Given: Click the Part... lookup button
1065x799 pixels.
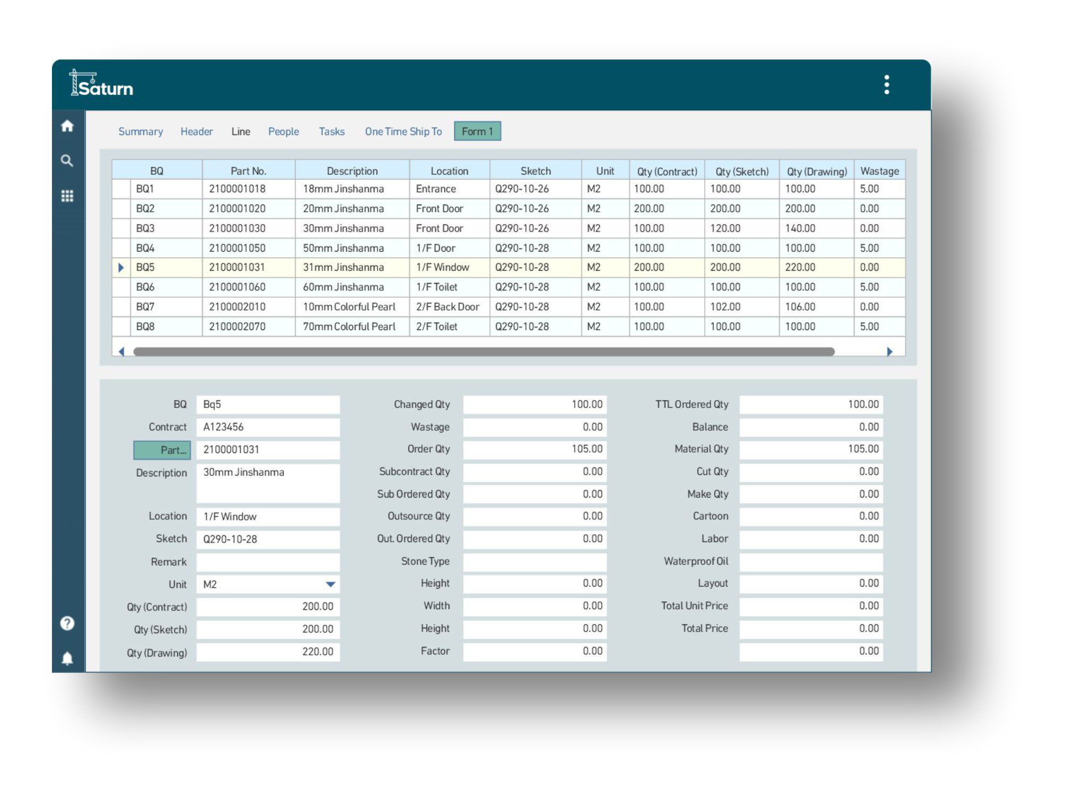Looking at the screenshot, I should [162, 450].
